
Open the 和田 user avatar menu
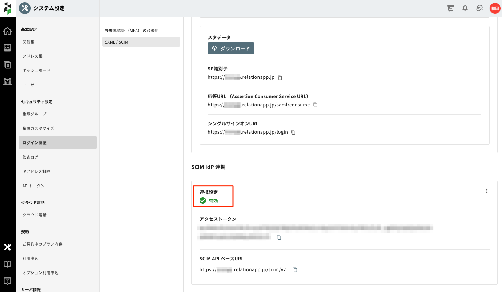(x=494, y=8)
